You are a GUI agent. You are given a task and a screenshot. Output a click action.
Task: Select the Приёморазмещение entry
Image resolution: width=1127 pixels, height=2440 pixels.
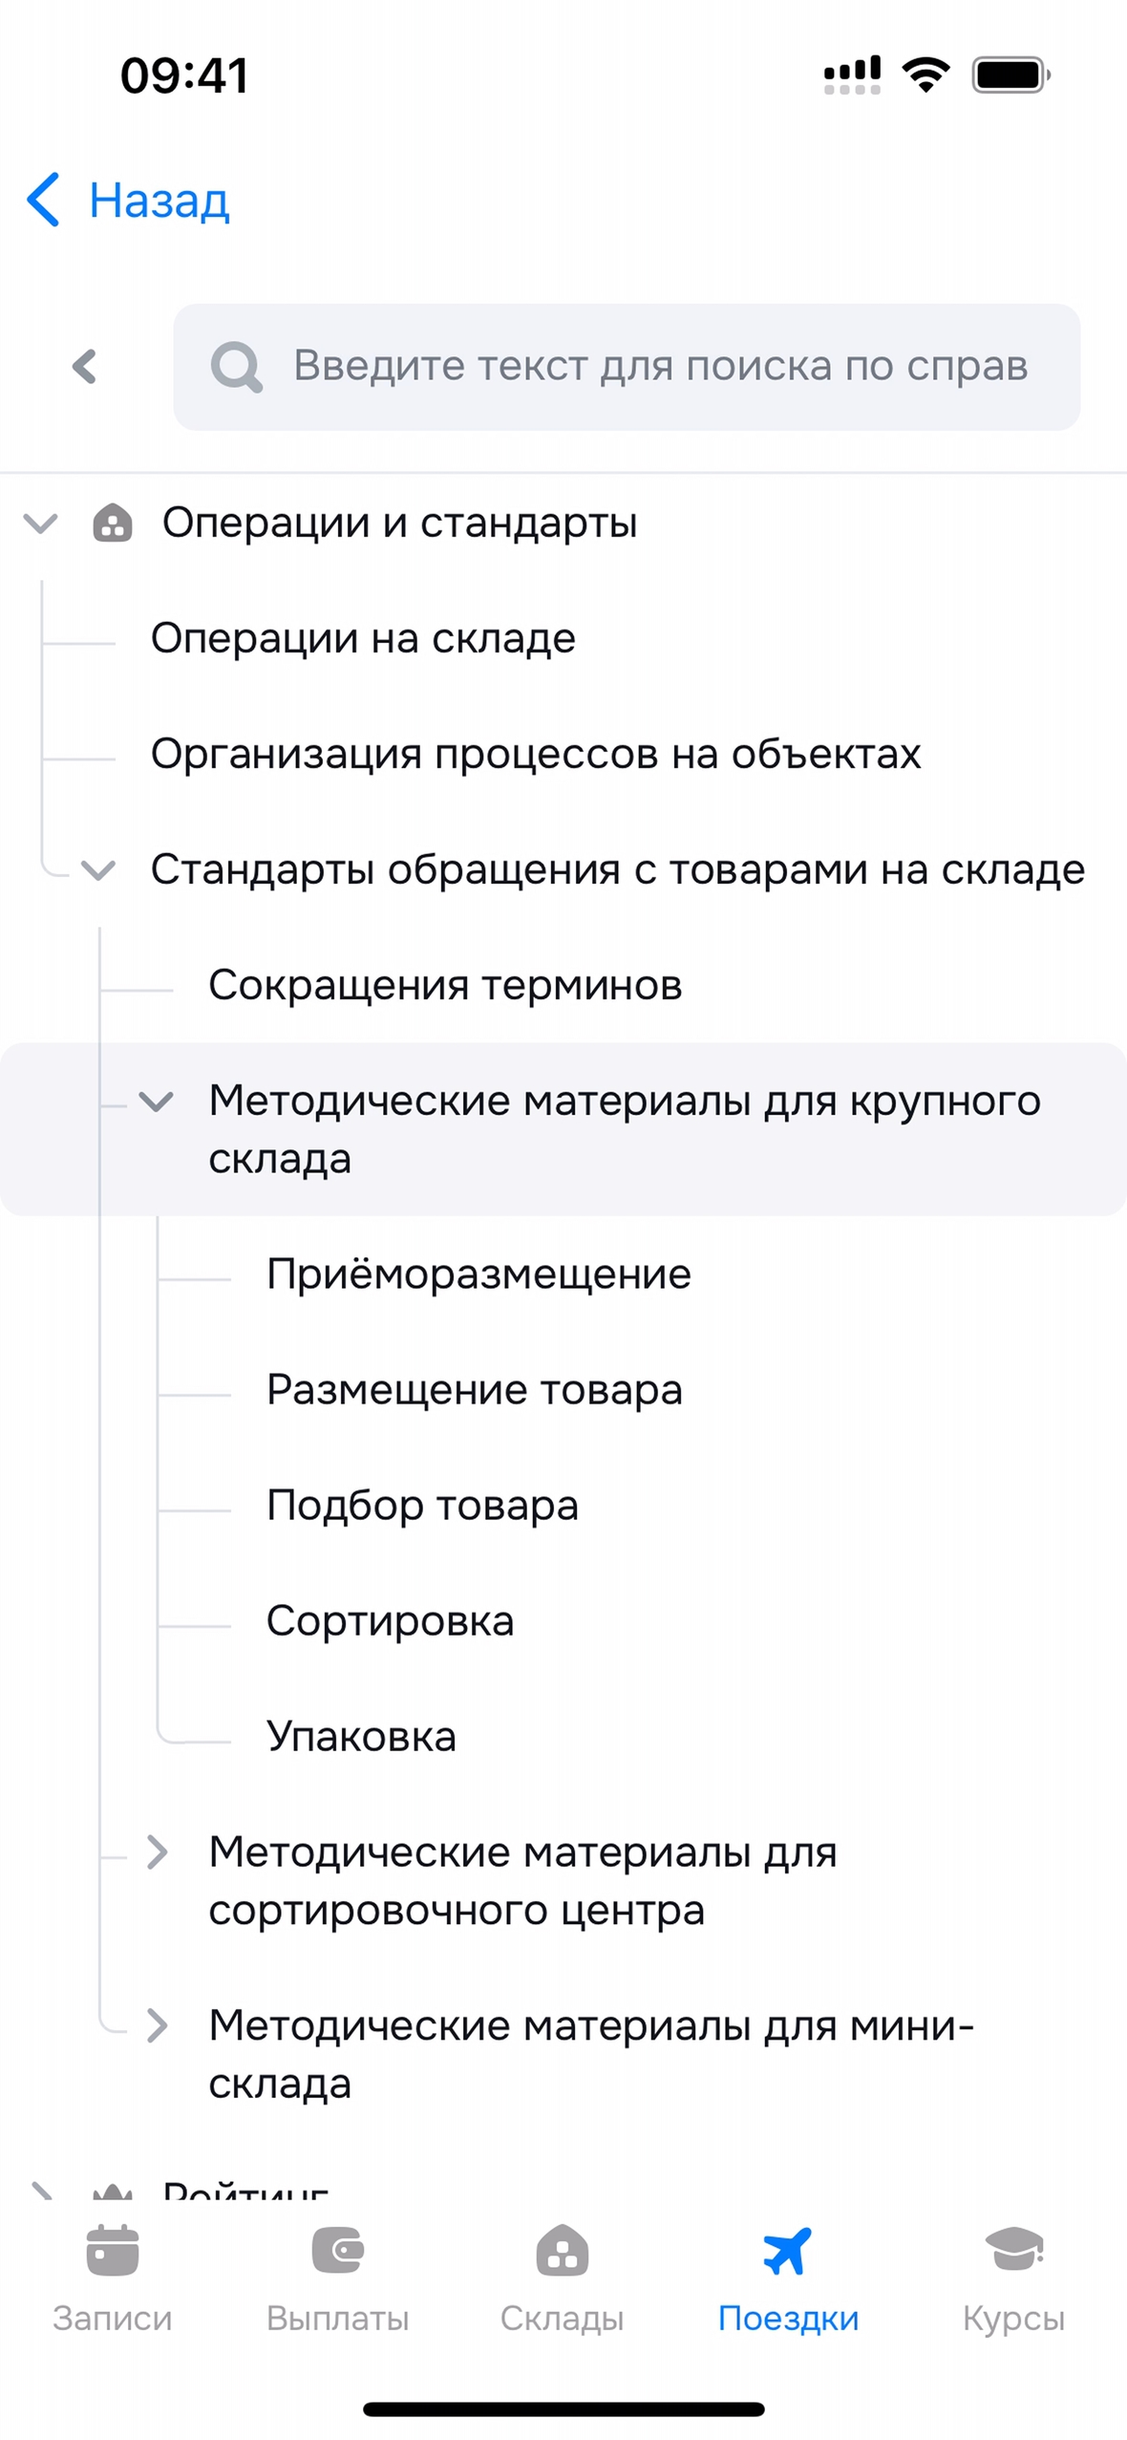[478, 1274]
